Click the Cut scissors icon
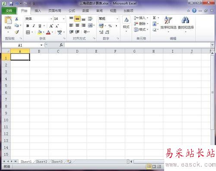 pyautogui.click(x=16, y=19)
